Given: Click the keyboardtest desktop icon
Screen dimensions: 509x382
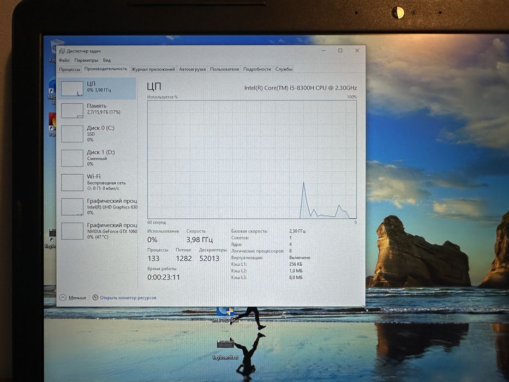Looking at the screenshot, I should (x=225, y=349).
